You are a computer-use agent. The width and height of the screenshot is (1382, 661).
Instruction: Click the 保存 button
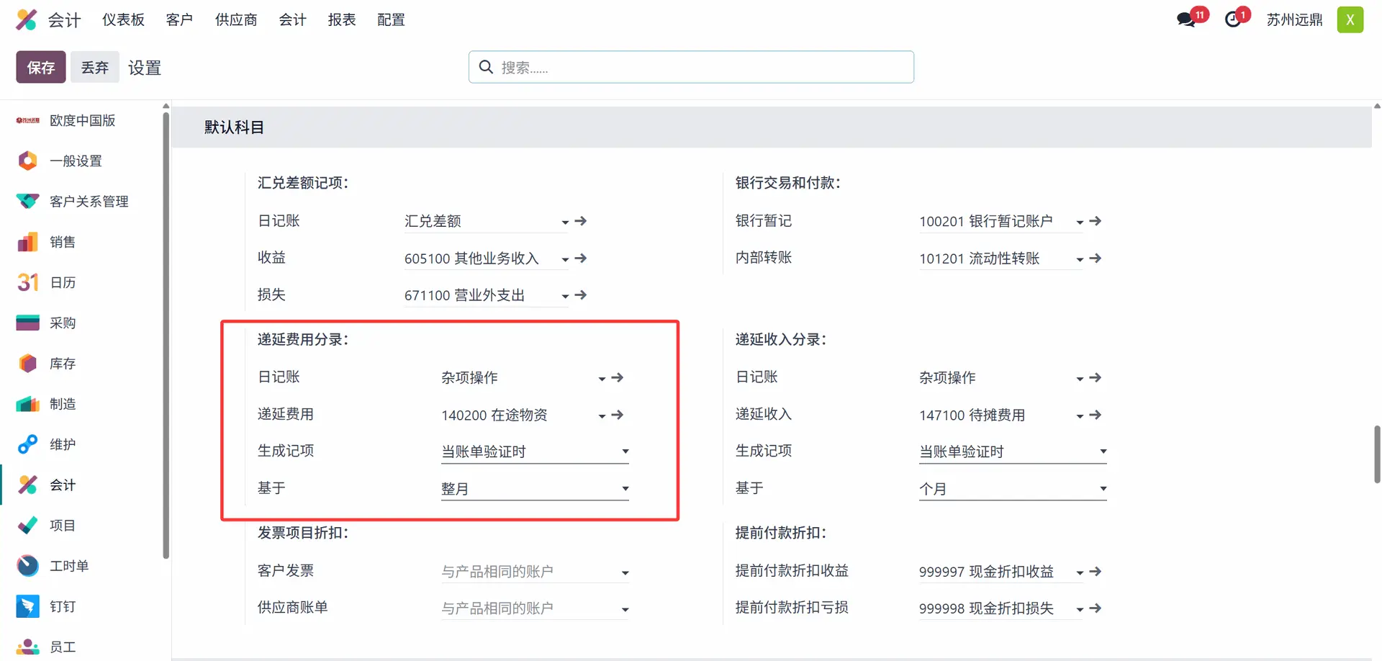pos(41,67)
